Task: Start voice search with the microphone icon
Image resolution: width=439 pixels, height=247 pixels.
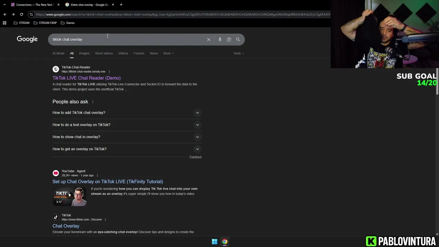Action: (x=220, y=39)
